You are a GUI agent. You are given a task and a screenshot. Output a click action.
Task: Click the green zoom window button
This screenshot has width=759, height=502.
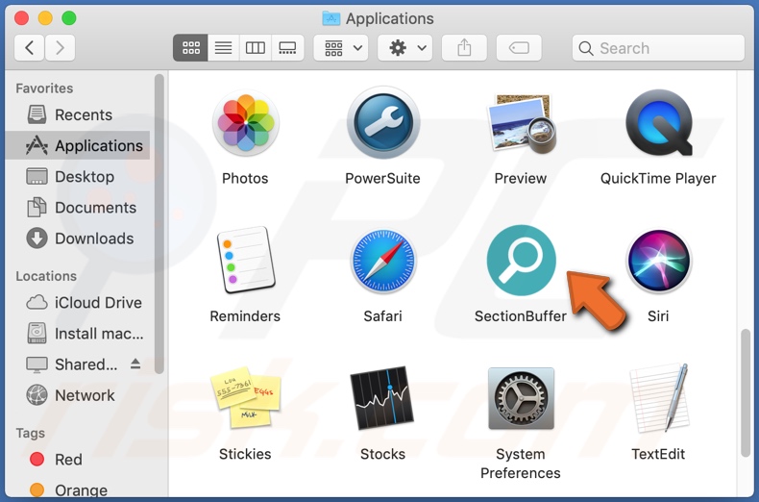[x=69, y=18]
